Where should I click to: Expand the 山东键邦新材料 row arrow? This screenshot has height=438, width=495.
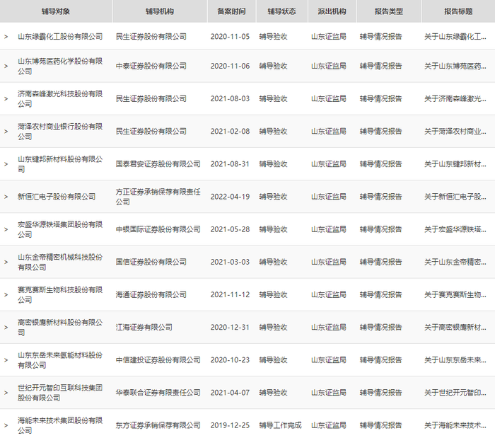[x=6, y=164]
